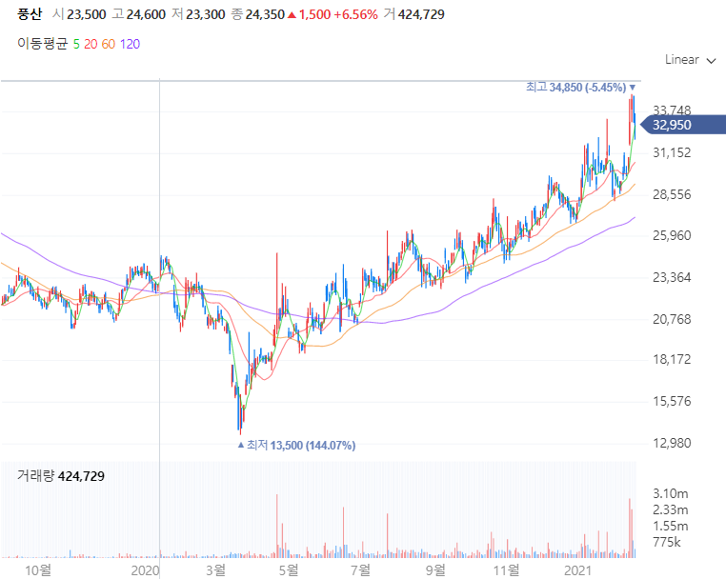
Task: Click the 3.10m volume axis label
Action: click(x=671, y=493)
